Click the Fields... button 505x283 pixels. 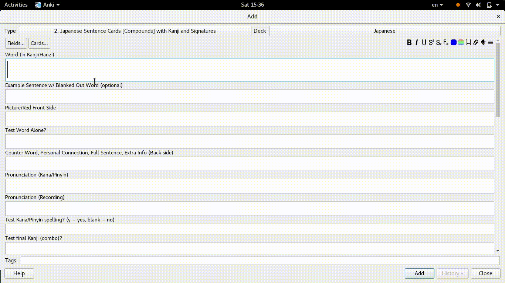click(16, 43)
